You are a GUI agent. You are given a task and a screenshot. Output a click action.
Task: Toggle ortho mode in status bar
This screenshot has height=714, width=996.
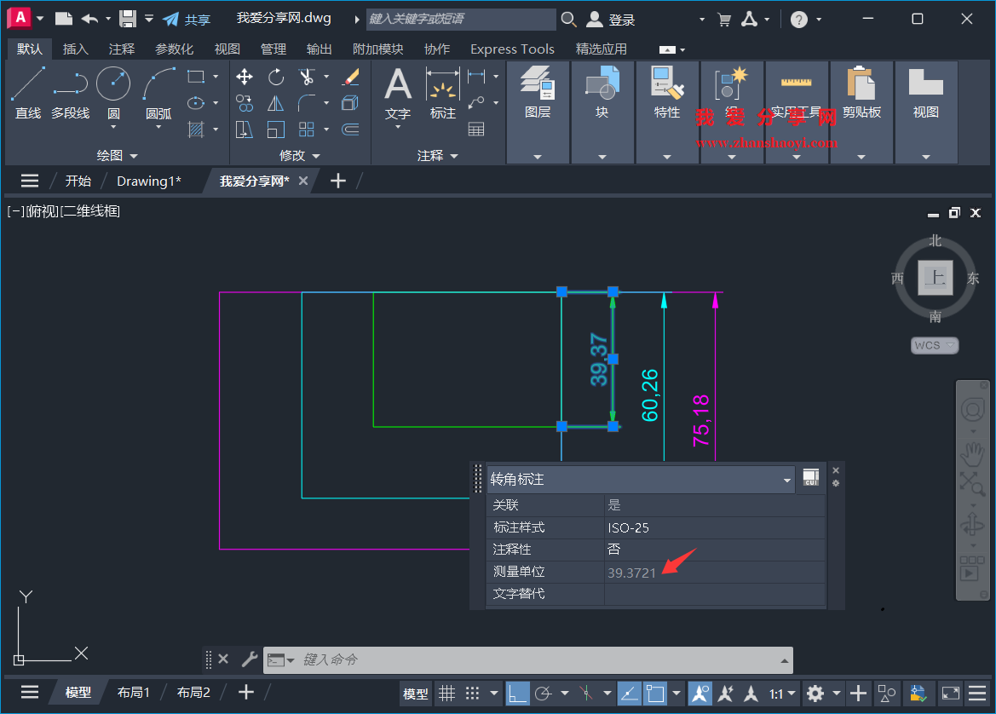517,694
